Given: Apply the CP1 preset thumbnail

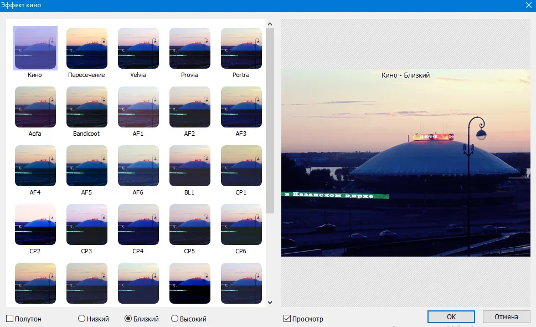Looking at the screenshot, I should tap(241, 166).
